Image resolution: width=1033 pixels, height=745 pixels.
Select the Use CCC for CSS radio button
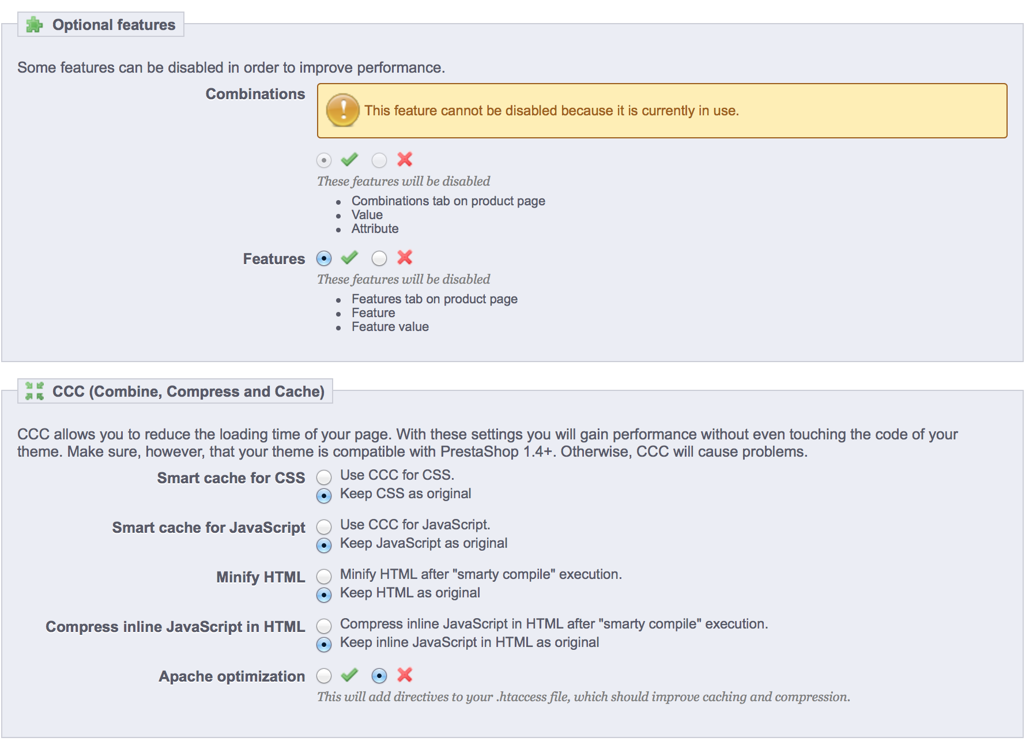pos(324,477)
